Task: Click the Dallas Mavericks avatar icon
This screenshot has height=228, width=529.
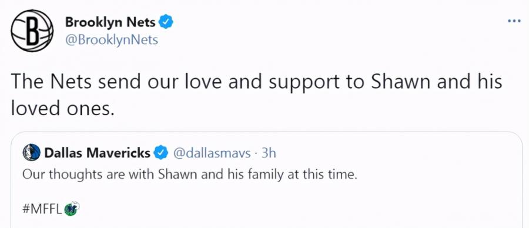Action: pos(31,153)
